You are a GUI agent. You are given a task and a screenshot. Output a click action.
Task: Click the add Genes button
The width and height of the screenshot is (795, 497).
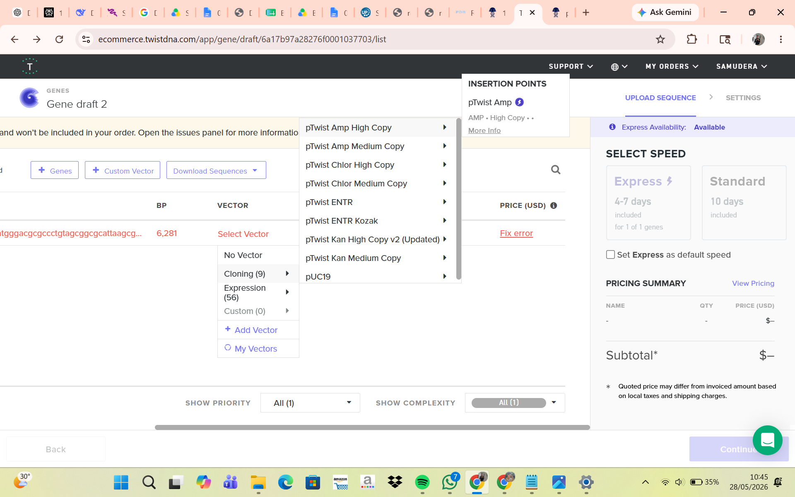coord(55,170)
